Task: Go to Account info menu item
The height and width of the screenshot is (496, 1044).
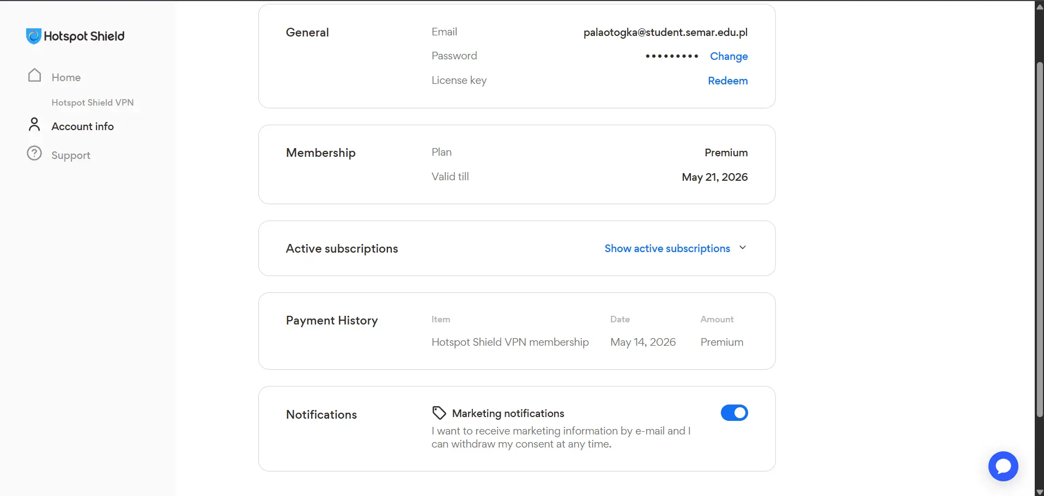Action: 83,126
